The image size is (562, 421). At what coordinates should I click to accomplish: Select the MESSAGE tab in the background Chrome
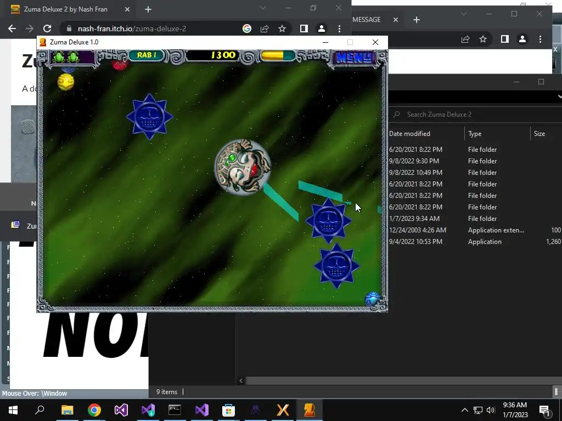coord(366,20)
